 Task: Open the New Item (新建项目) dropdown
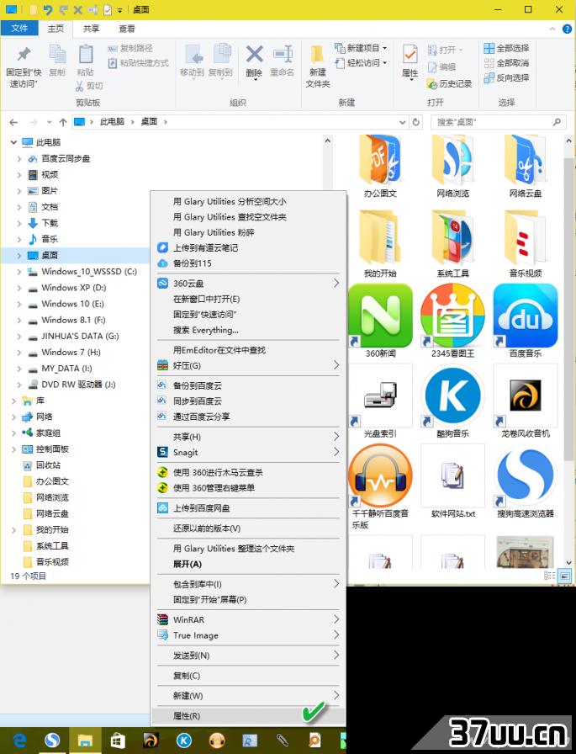pos(385,48)
